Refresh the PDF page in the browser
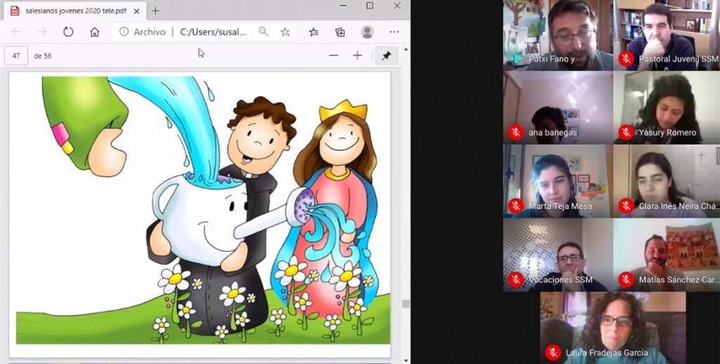Viewport: 720px width, 364px height. [68, 32]
